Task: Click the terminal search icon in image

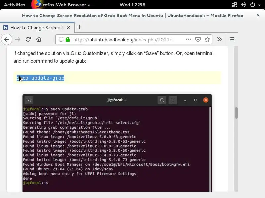Action: 162,100
